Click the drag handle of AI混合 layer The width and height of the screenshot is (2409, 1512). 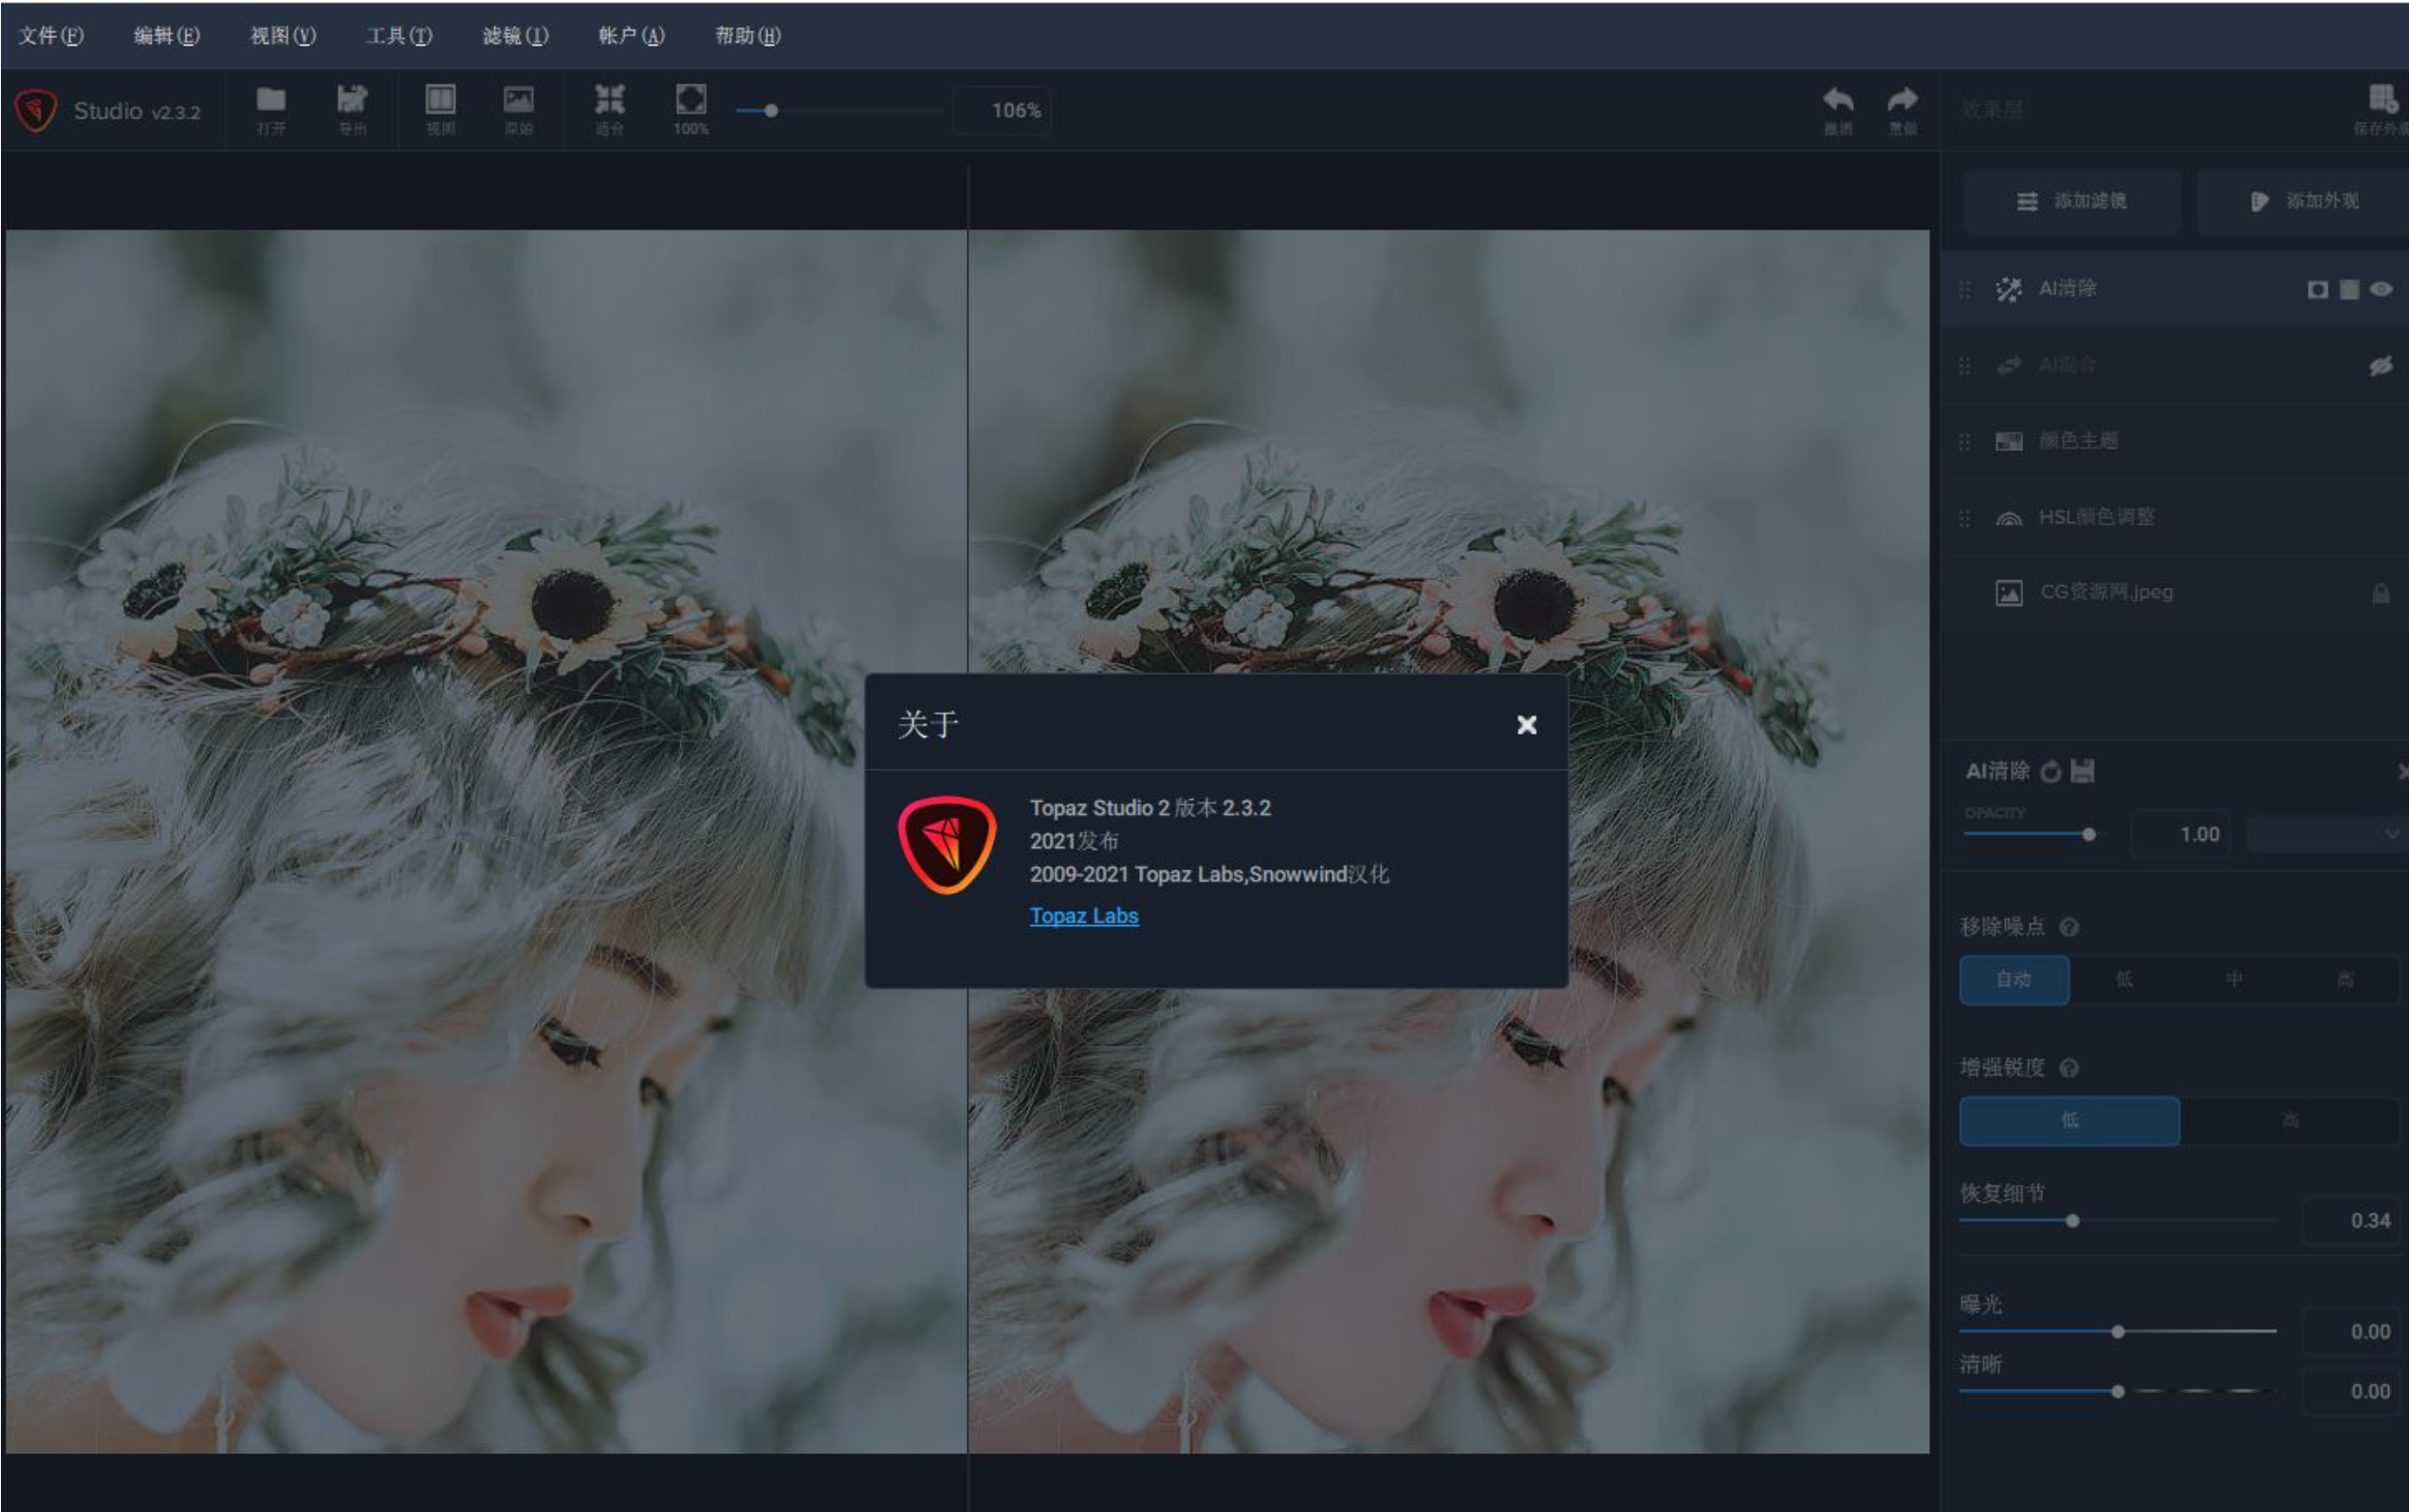pyautogui.click(x=1965, y=366)
